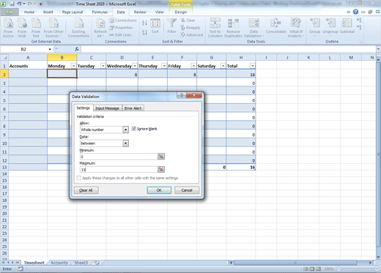381x273 pixels.
Task: Open the File menu tab
Action: 10,12
